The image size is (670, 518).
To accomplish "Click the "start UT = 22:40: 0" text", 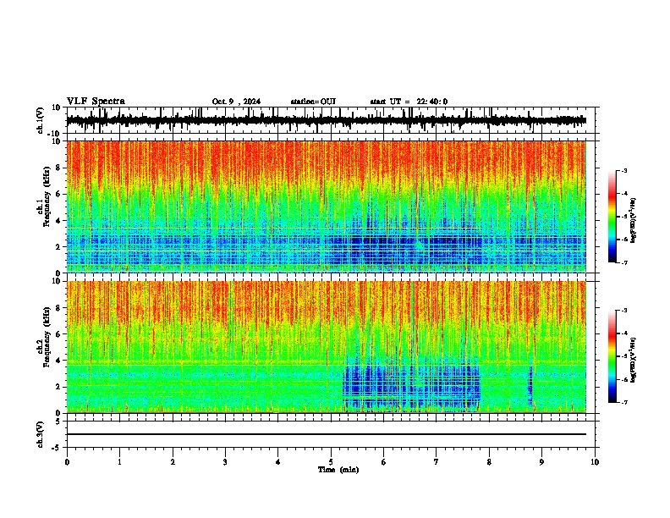I will [409, 102].
